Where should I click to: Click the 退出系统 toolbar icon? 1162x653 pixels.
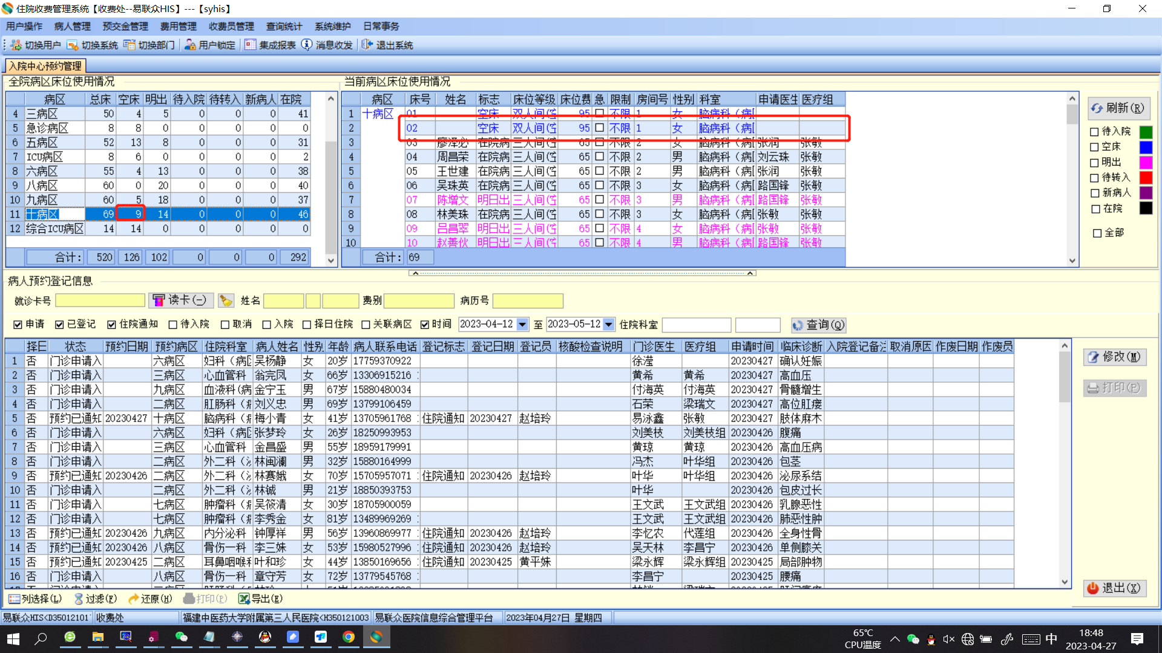[x=367, y=45]
